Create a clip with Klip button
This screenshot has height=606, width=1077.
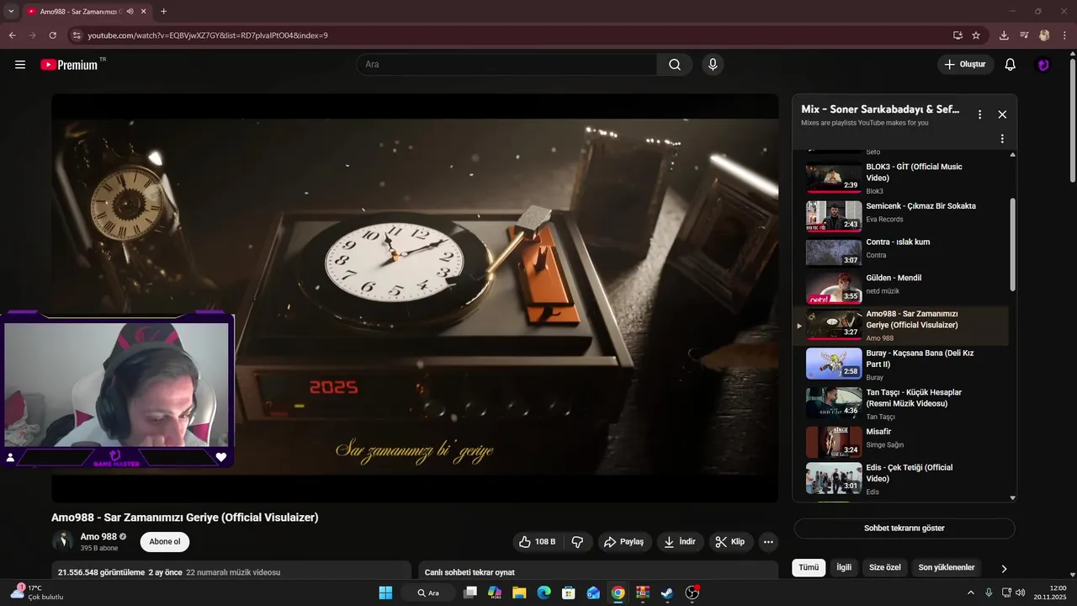coord(730,542)
